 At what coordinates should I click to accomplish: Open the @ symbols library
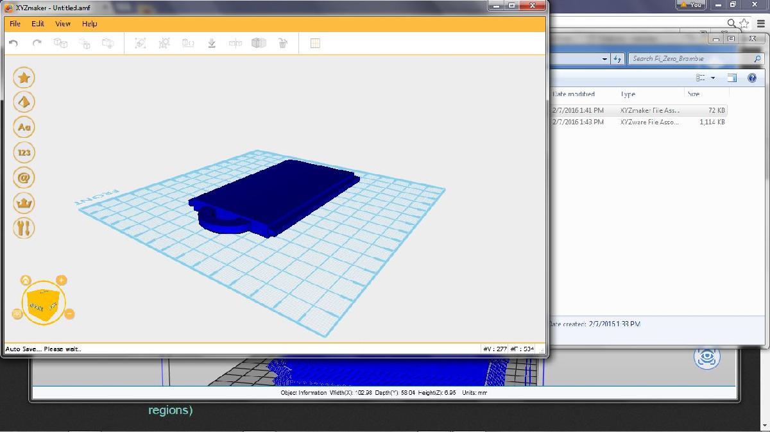(x=24, y=178)
